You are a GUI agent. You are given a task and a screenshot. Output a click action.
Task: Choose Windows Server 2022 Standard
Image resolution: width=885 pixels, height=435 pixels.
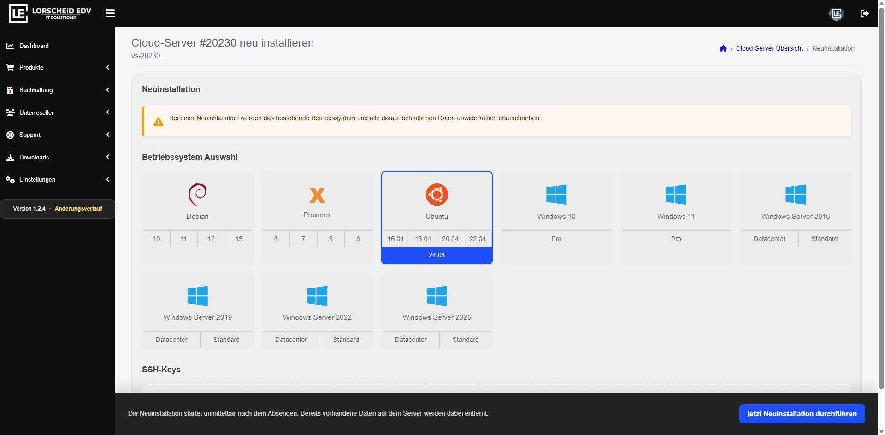[x=346, y=340]
